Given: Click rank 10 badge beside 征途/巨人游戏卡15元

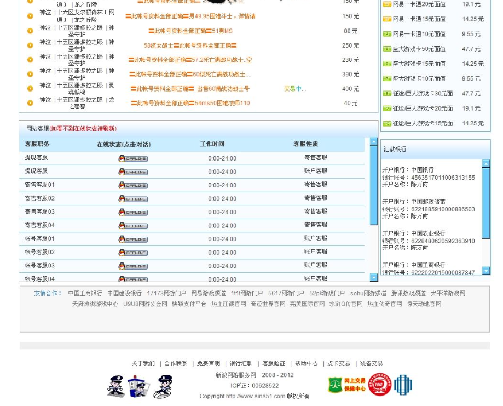Looking at the screenshot, I should click(x=387, y=123).
